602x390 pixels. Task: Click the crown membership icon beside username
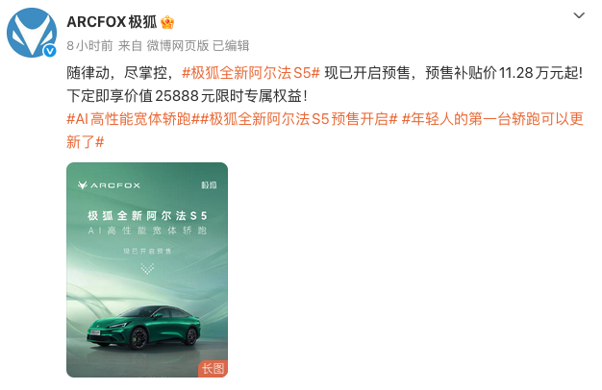[167, 22]
